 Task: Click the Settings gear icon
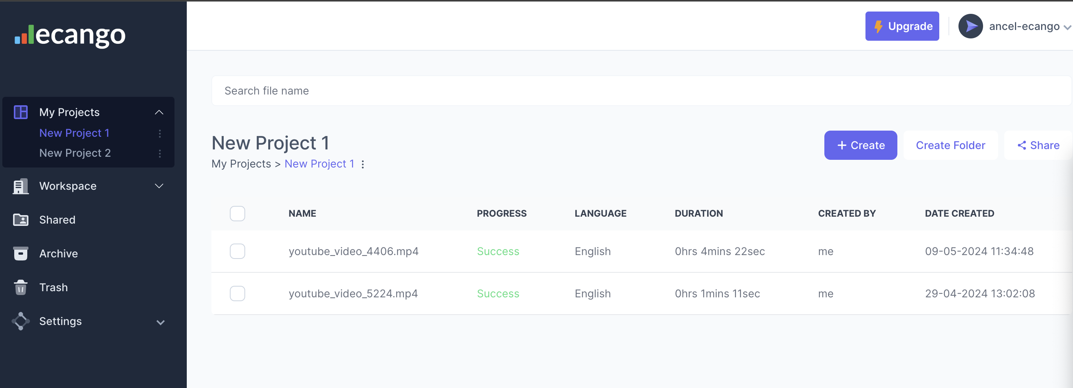tap(21, 321)
